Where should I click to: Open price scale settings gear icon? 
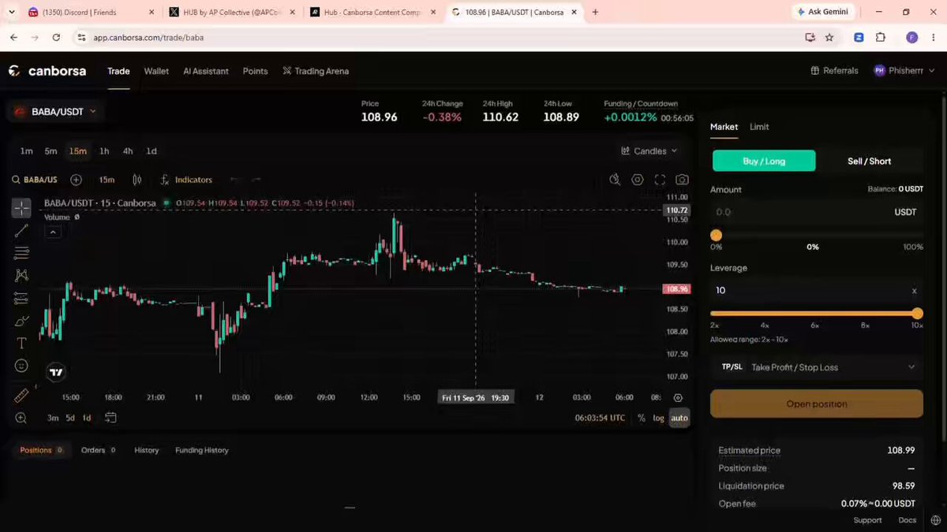tap(678, 398)
